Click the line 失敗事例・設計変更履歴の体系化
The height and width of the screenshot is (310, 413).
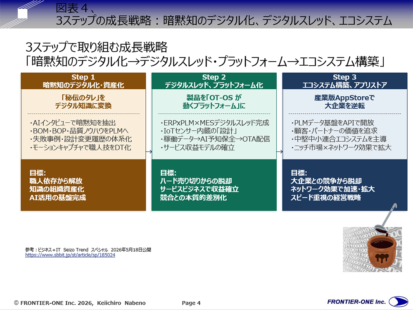81,139
